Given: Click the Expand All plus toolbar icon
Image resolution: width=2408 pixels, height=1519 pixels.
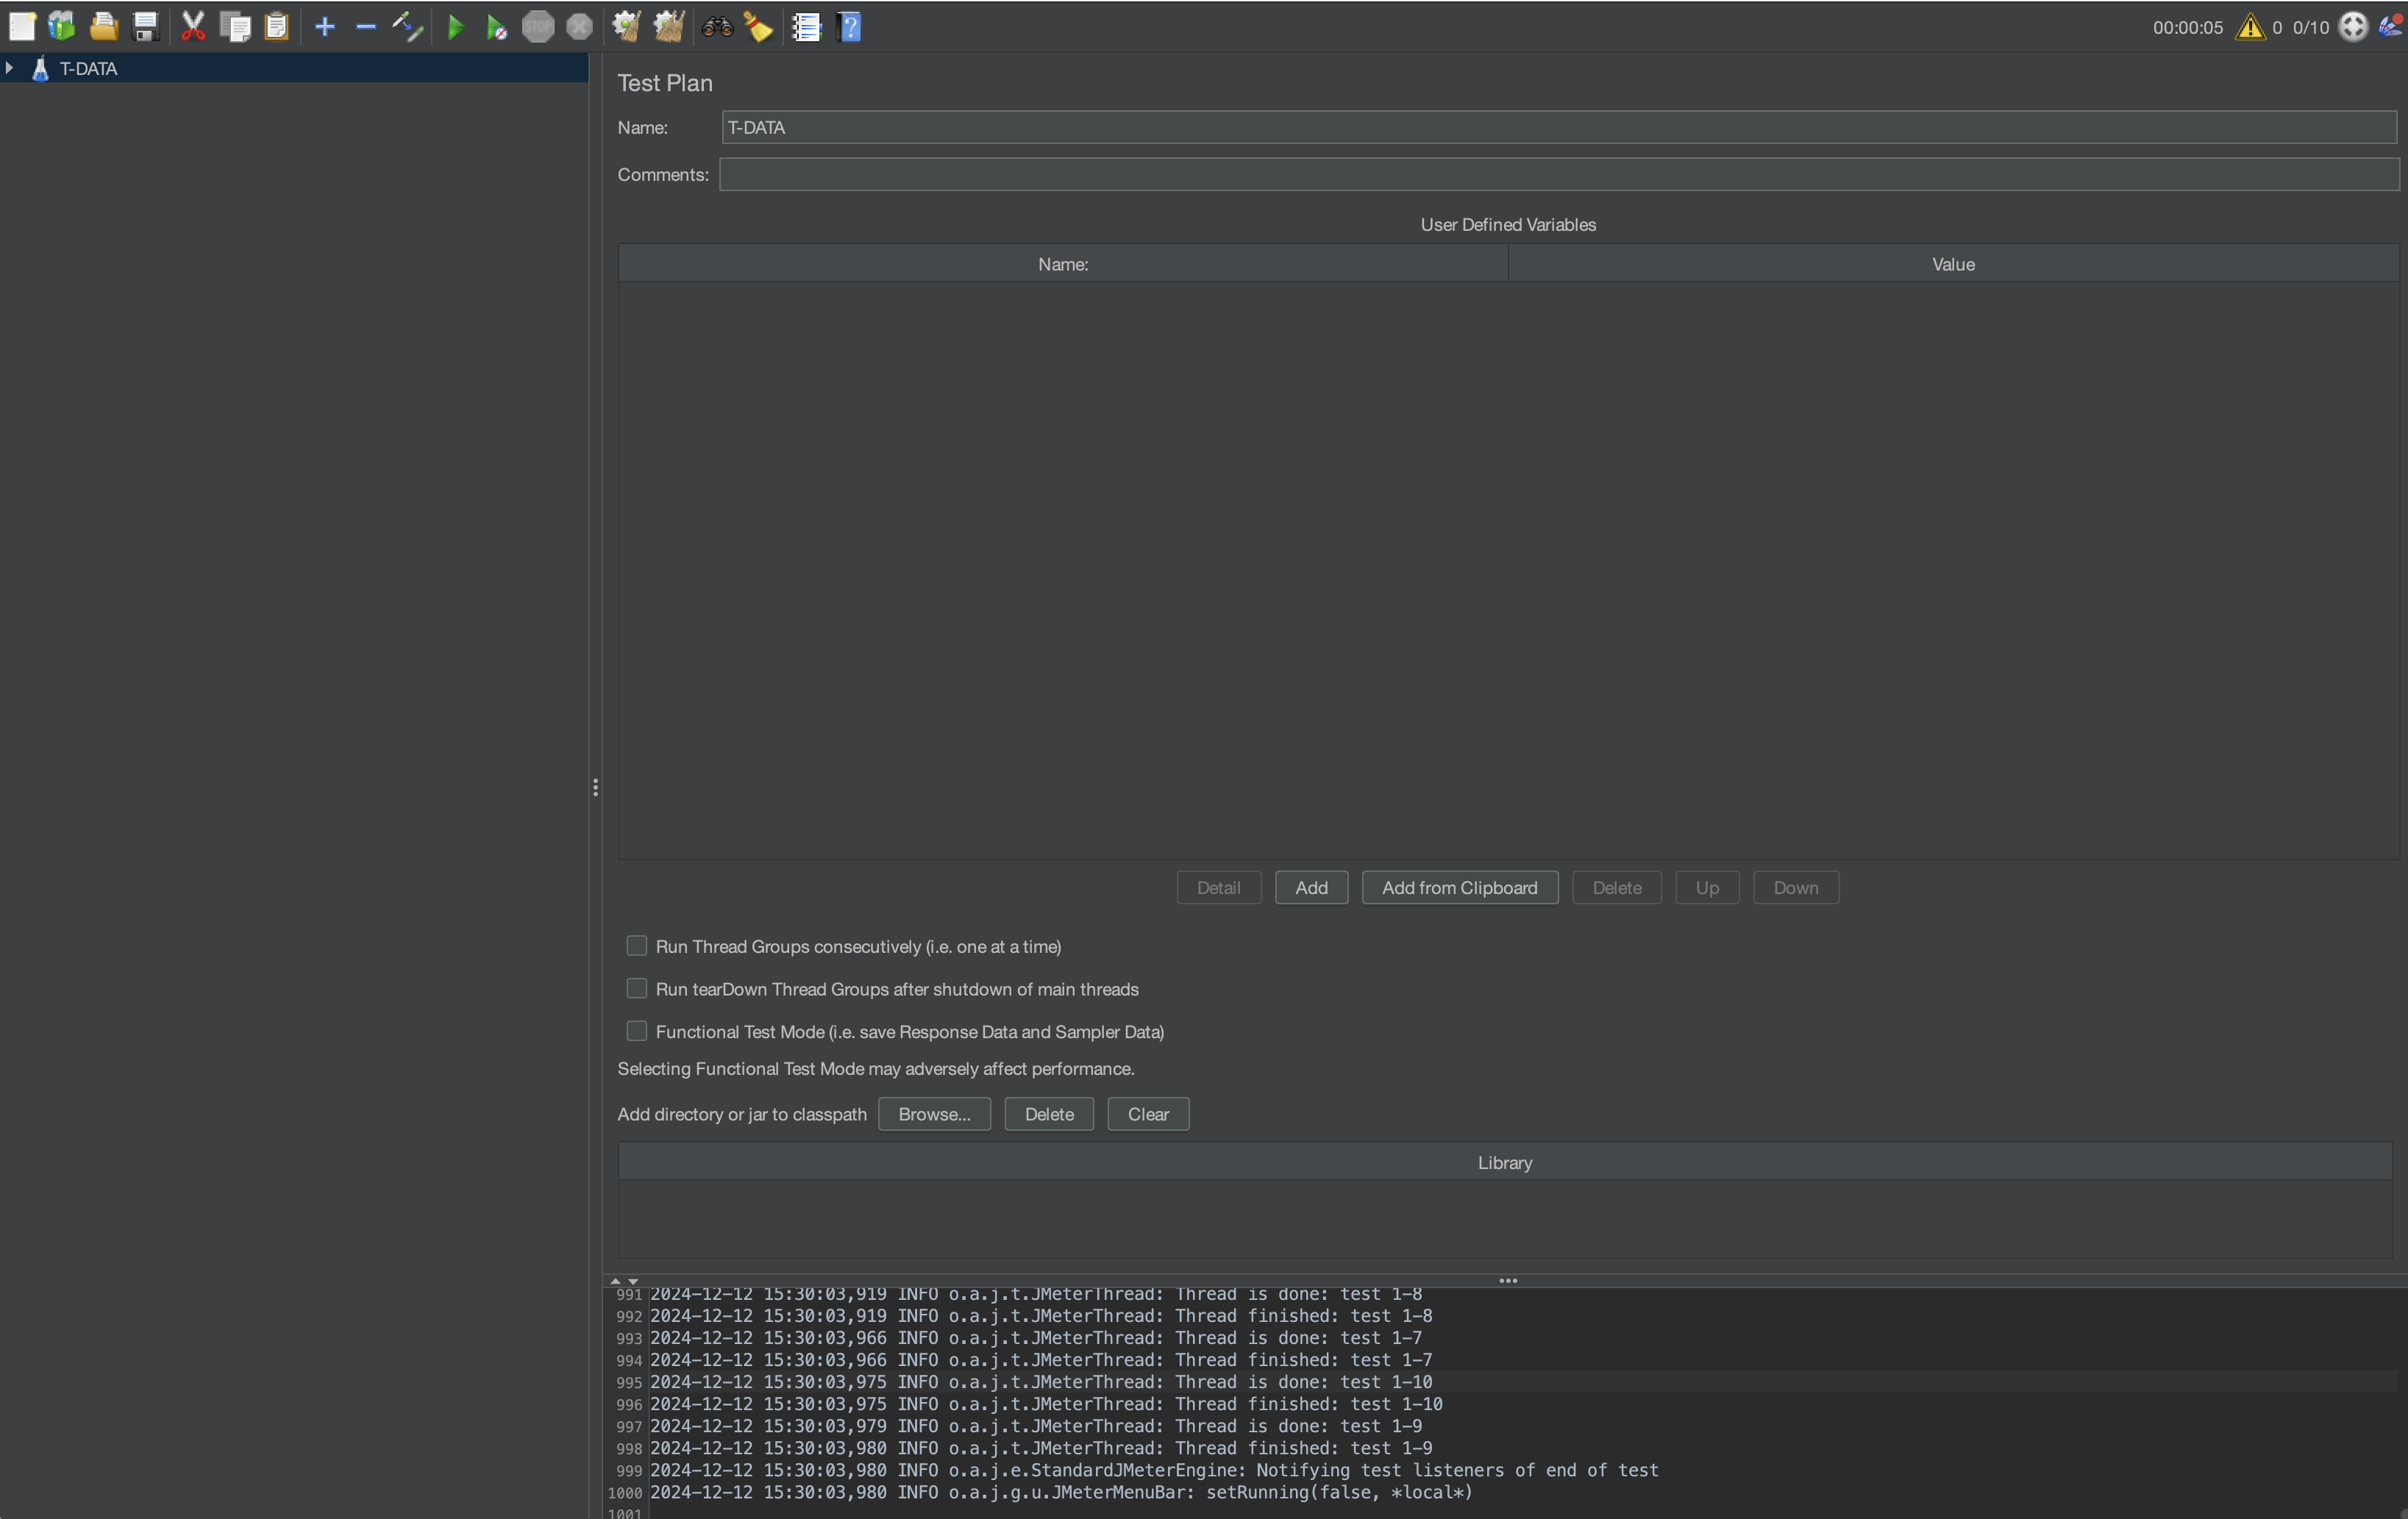Looking at the screenshot, I should tap(324, 27).
